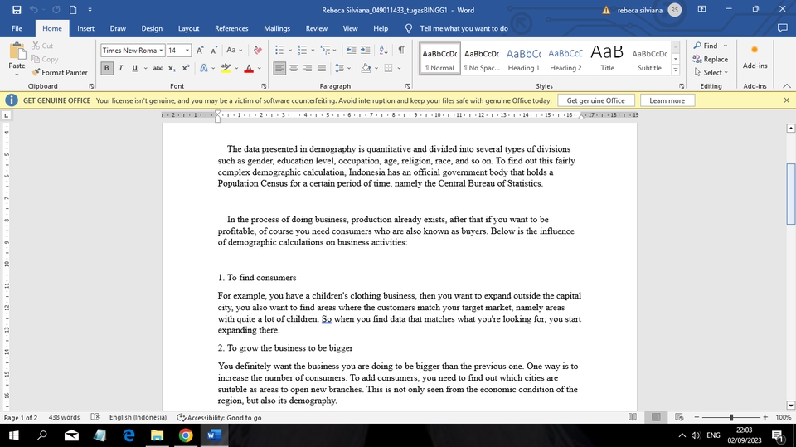Open borders dropdown
The height and width of the screenshot is (447, 796).
399,68
